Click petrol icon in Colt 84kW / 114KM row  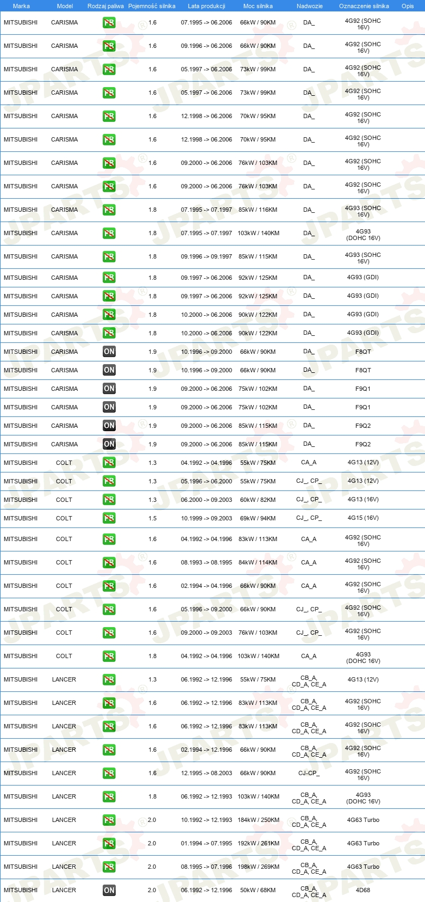[109, 563]
